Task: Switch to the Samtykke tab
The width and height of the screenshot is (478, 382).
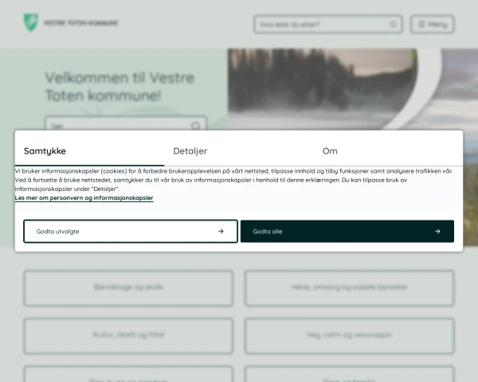Action: pyautogui.click(x=89, y=151)
